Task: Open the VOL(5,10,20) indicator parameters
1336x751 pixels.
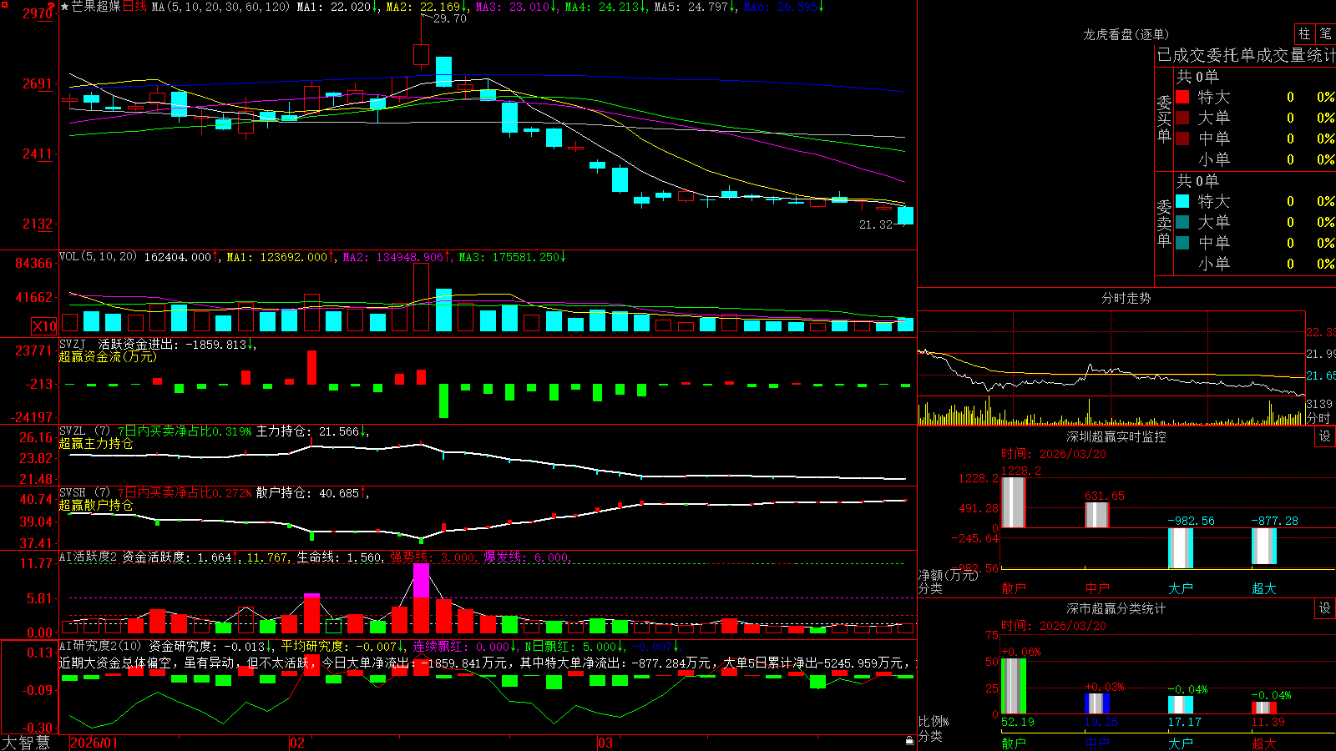Action: click(98, 257)
